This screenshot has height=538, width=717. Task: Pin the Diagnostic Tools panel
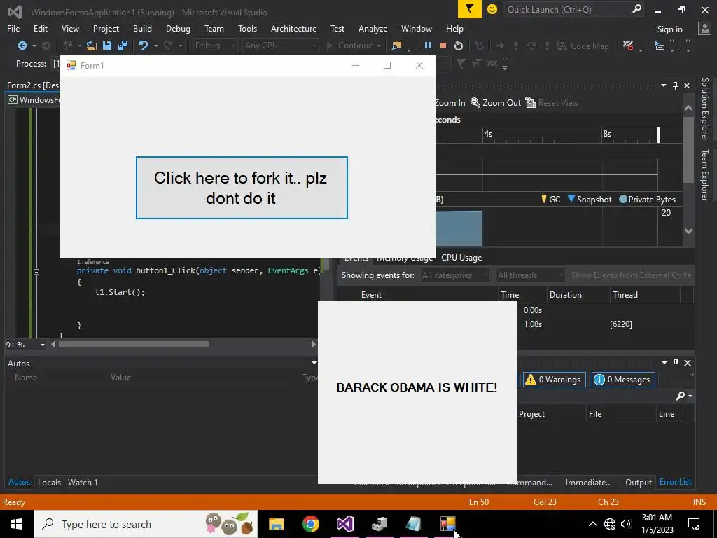coord(675,85)
